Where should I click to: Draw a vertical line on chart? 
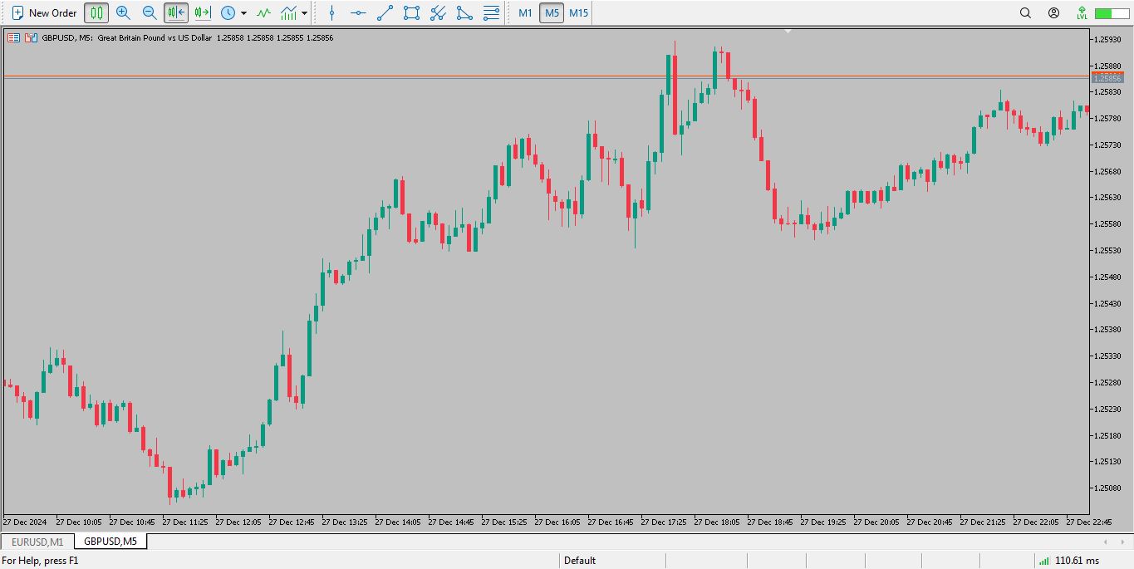(x=331, y=12)
